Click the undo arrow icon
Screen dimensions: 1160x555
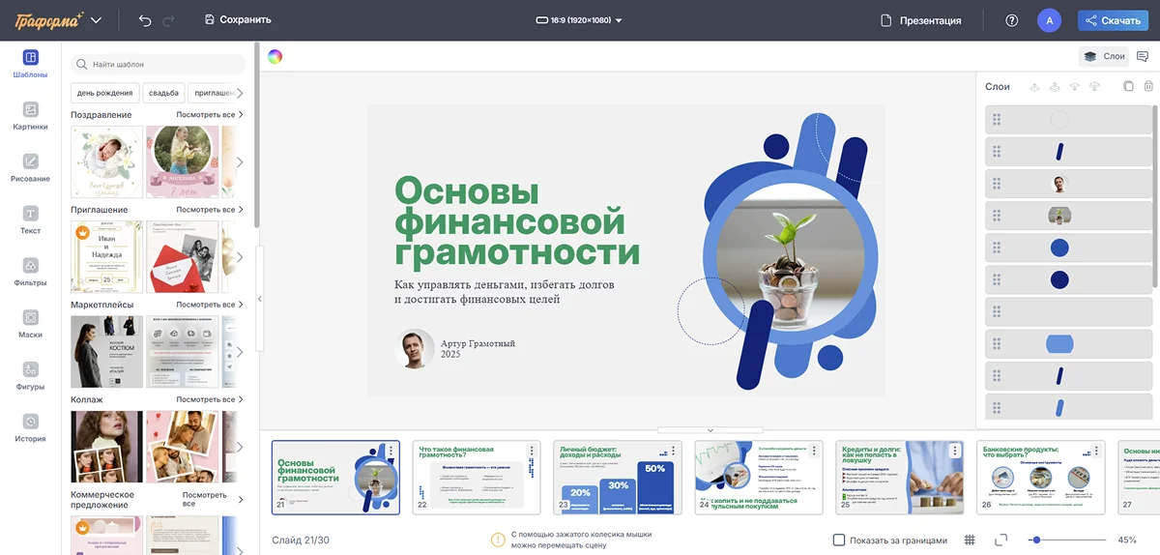coord(145,20)
